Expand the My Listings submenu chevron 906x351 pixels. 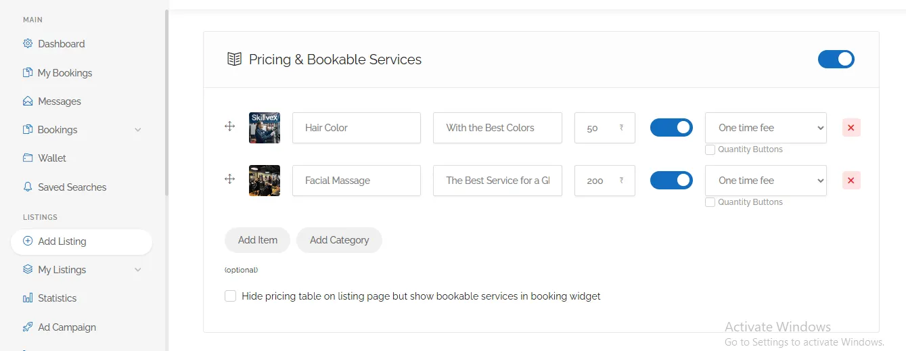click(x=138, y=270)
